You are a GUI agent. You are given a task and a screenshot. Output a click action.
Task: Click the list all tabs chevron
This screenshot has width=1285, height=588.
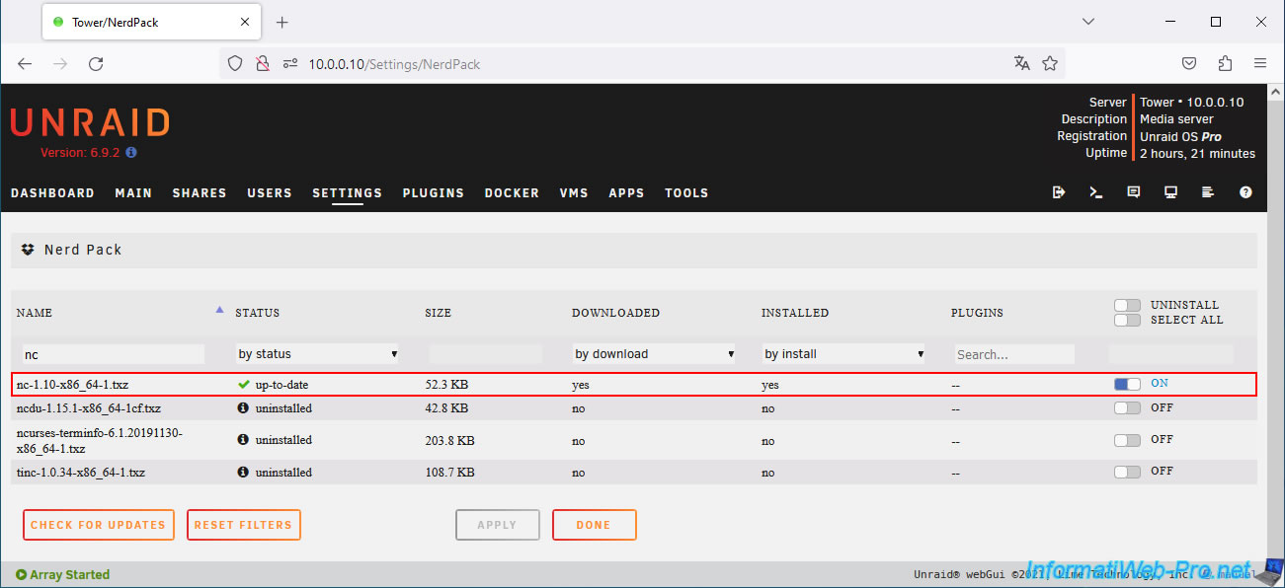tap(1088, 22)
